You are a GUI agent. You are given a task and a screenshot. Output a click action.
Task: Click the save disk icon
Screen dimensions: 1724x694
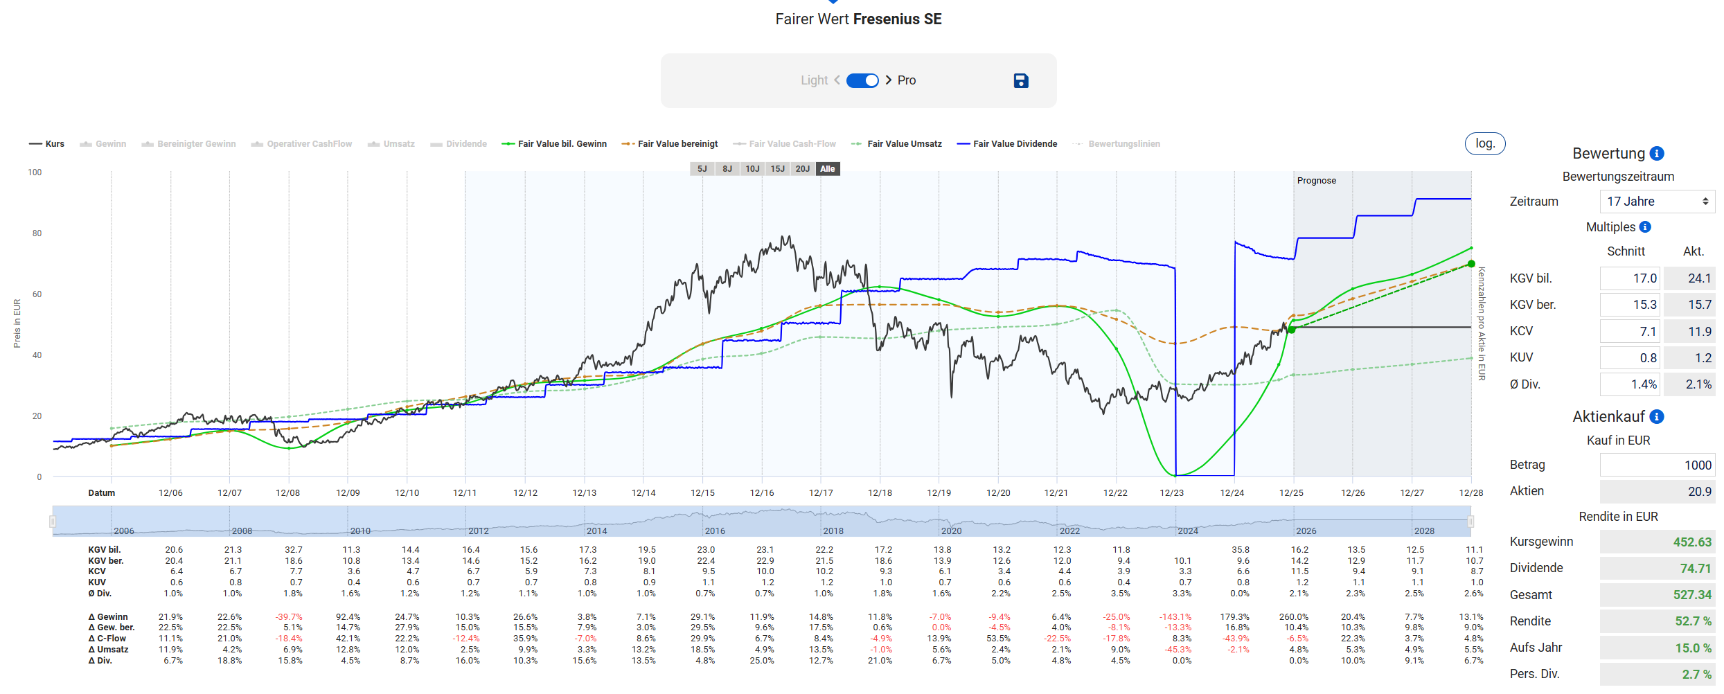pyautogui.click(x=1020, y=81)
